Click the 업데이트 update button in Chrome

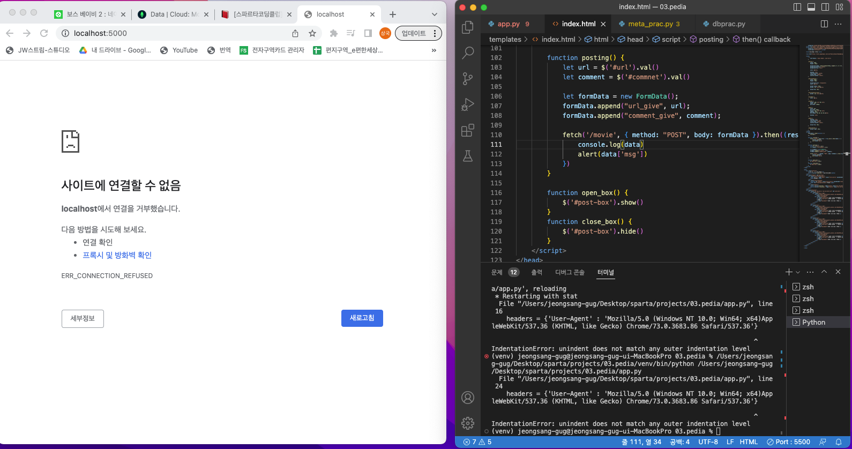click(x=418, y=33)
